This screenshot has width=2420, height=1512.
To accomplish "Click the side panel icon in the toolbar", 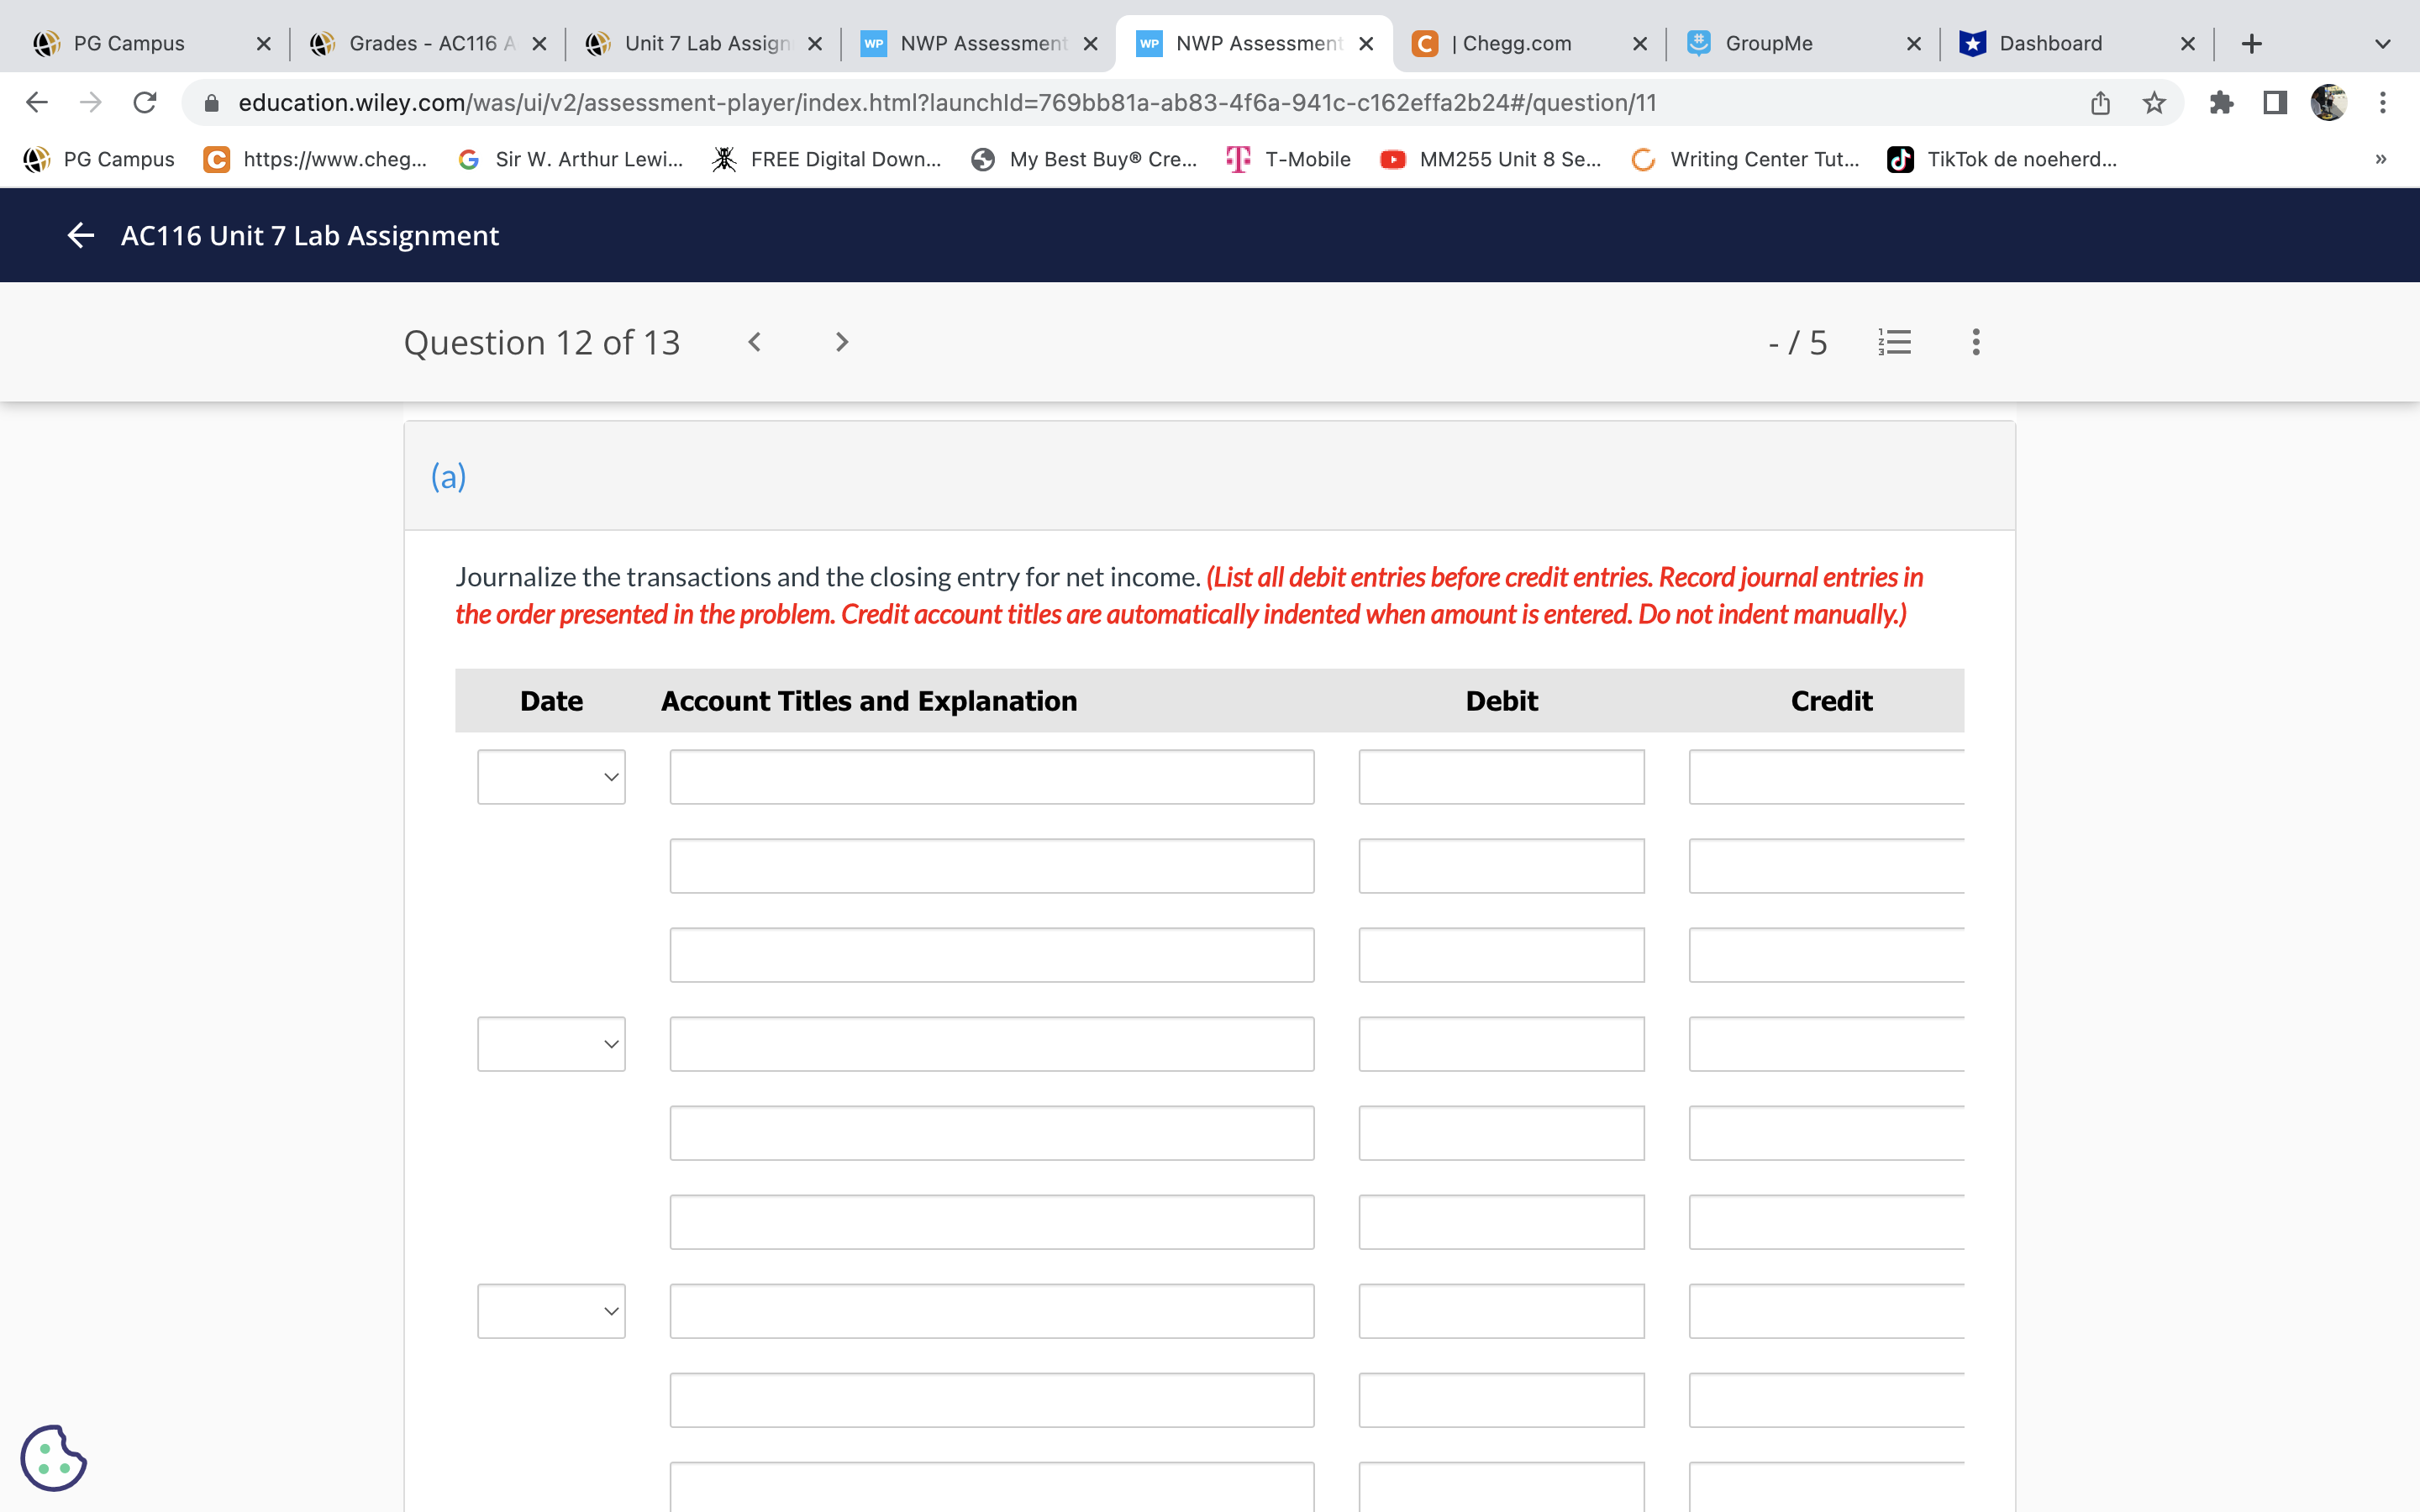I will tap(2274, 102).
